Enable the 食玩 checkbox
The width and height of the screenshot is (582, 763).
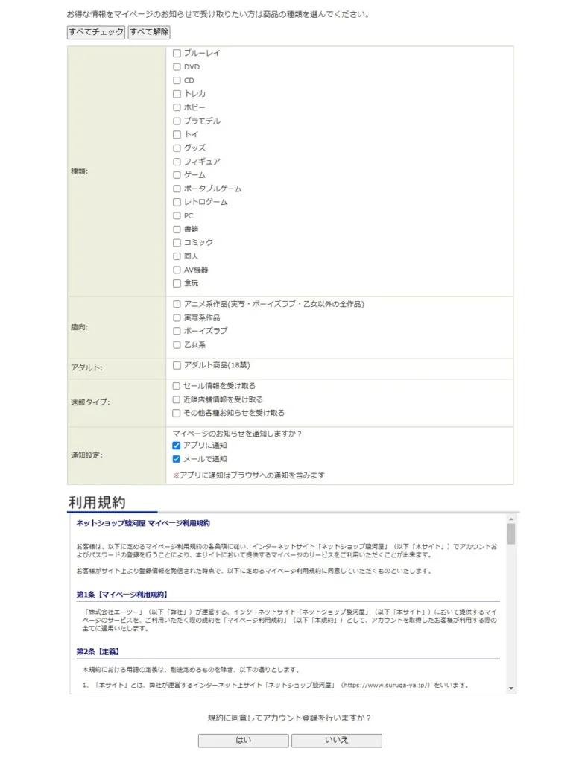177,283
